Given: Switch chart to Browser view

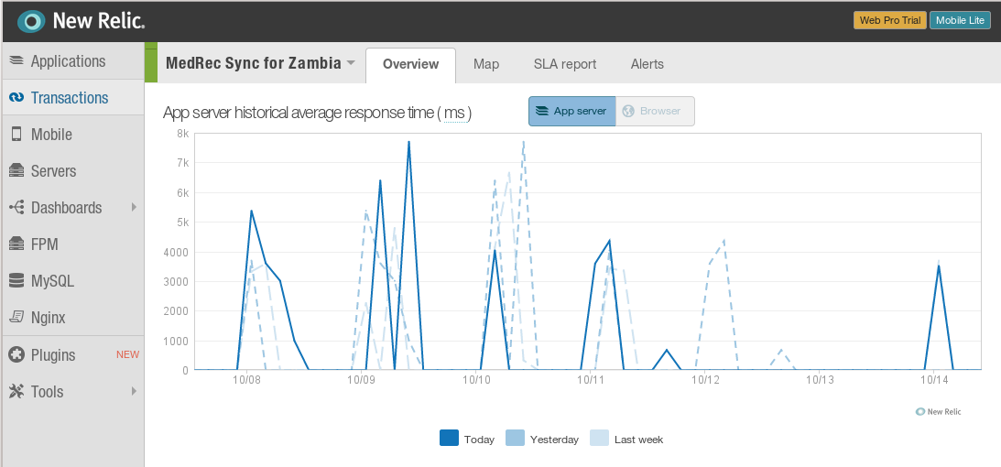Looking at the screenshot, I should (655, 111).
